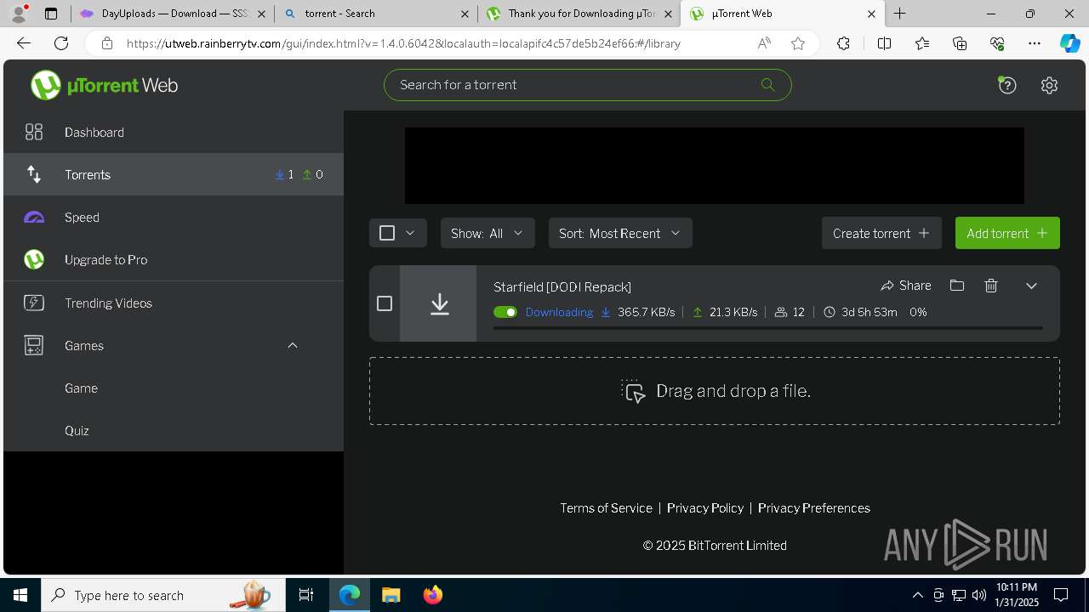Image resolution: width=1089 pixels, height=612 pixels.
Task: Select Torrents in the sidebar
Action: point(174,174)
